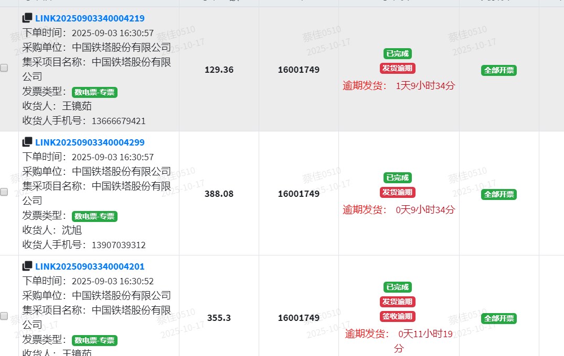564x356 pixels.
Task: Check the checkbox for the 355.3 order row
Action: tap(4, 316)
